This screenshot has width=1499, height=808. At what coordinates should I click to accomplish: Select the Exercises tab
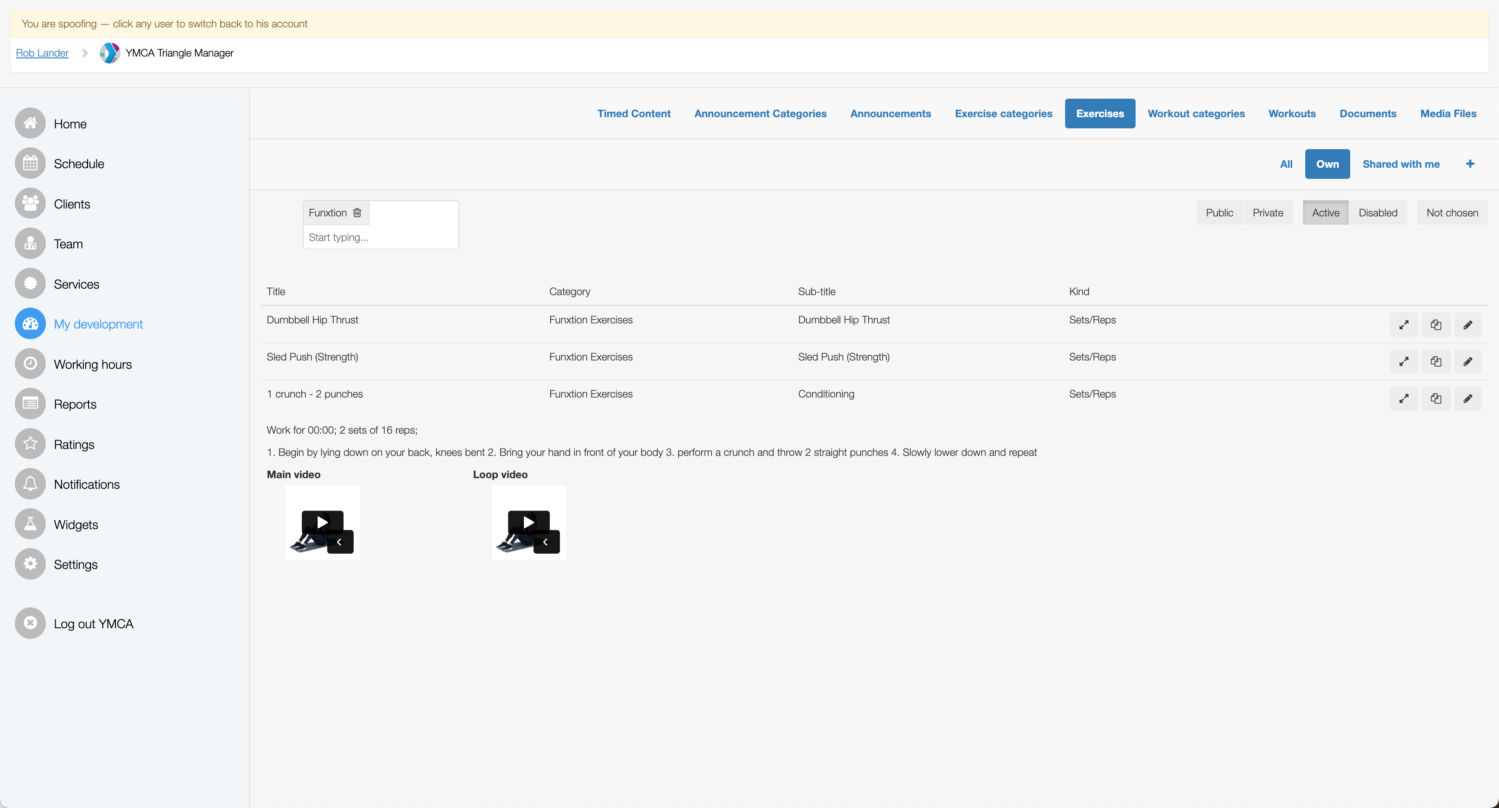click(x=1100, y=114)
